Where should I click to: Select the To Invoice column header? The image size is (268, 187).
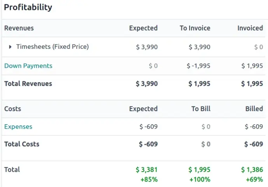[195, 28]
